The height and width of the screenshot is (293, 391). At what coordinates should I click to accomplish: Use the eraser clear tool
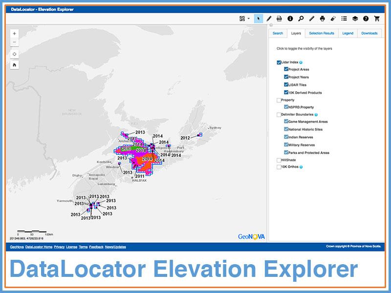[333, 19]
